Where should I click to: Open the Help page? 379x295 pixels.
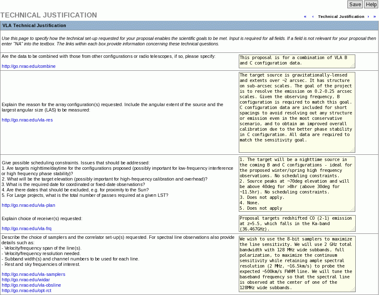click(x=371, y=4)
